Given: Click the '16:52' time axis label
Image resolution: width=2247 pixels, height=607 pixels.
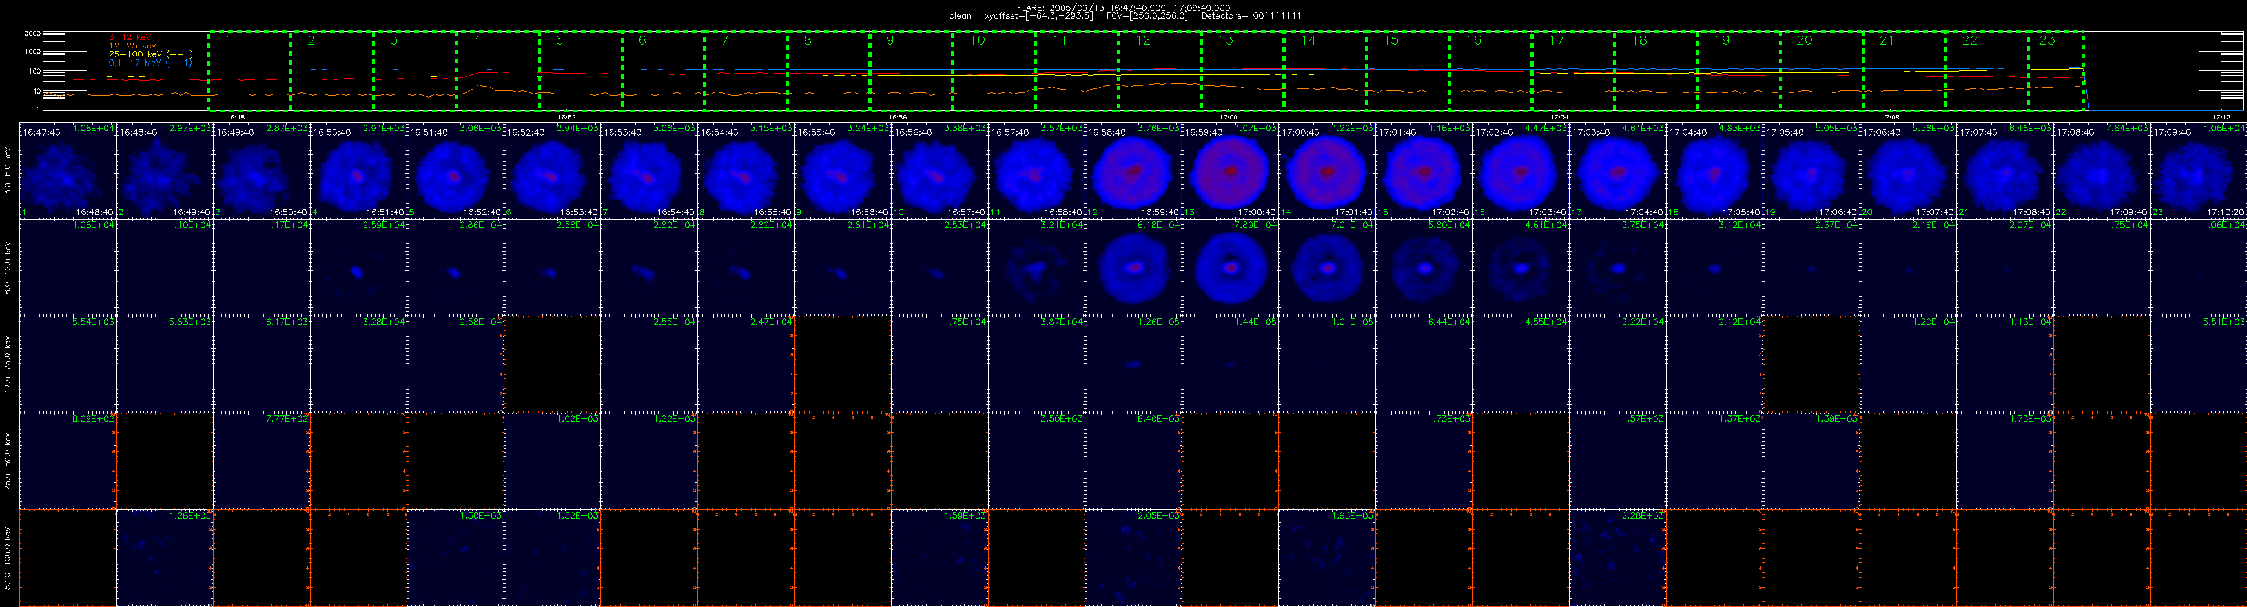Looking at the screenshot, I should coord(566,117).
